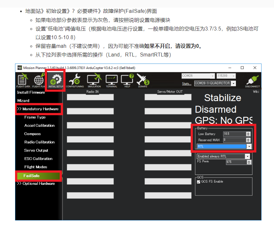The image size is (274, 232).
Task: Click the Wiki link
Action: tap(256, 92)
